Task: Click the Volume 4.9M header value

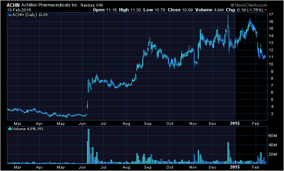Action: pyautogui.click(x=210, y=10)
